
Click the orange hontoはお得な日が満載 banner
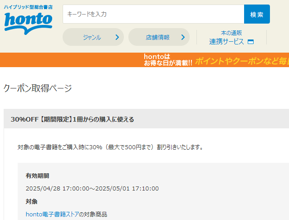click(x=144, y=60)
